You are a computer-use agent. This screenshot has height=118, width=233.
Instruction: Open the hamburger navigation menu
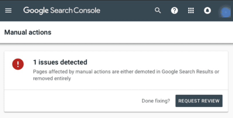[x=8, y=11]
